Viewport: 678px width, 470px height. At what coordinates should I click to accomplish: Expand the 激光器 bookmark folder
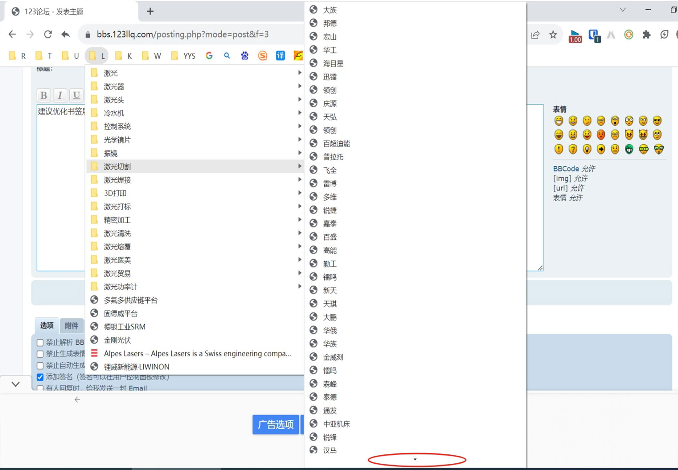point(195,86)
